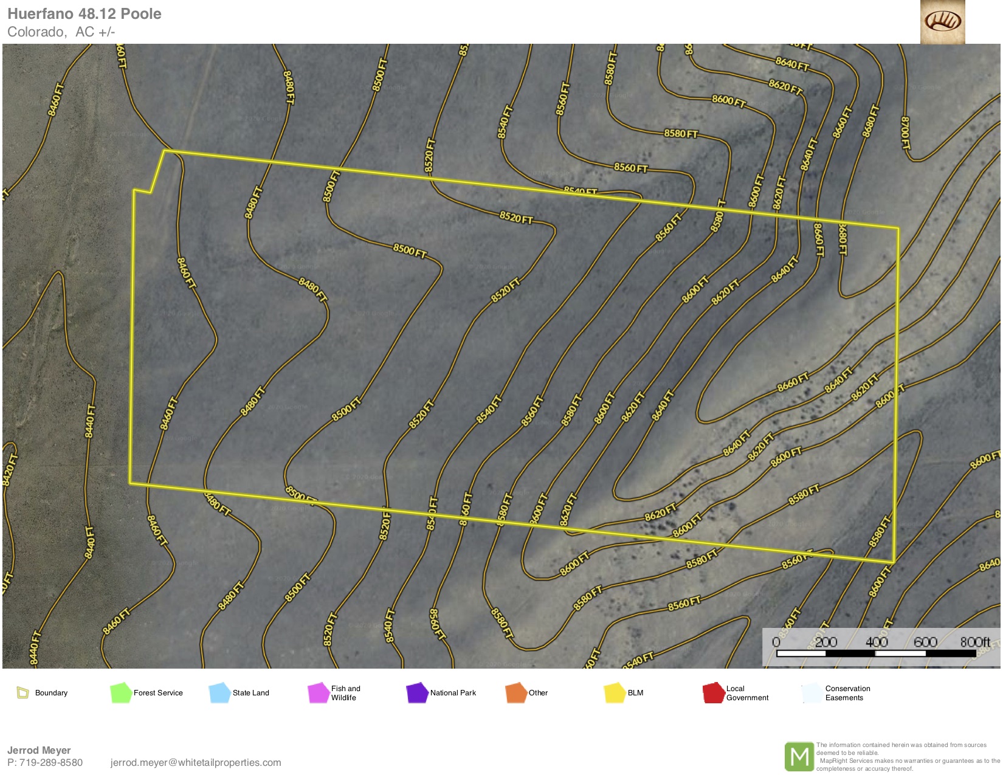Click the Whitetail Properties logo icon
1003x775 pixels.
pyautogui.click(x=942, y=22)
